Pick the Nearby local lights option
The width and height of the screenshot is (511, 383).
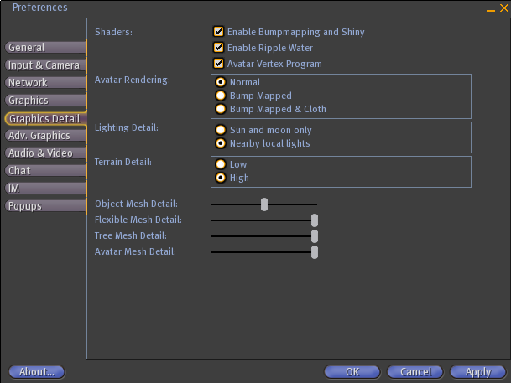click(221, 143)
